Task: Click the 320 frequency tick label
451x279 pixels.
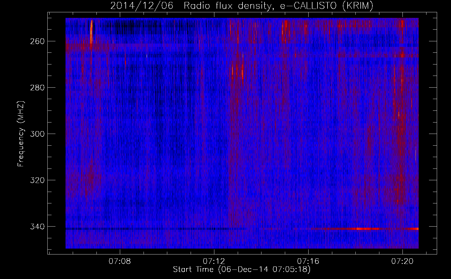Action: (x=37, y=180)
